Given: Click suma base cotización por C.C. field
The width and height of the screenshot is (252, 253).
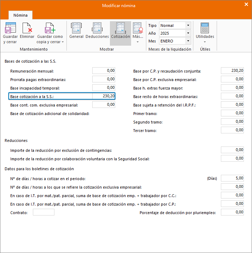Looking at the screenshot, I should click(232, 195).
